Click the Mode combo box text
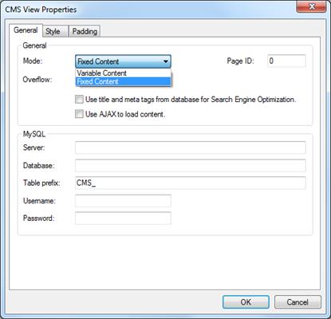This screenshot has height=319, width=331. [98, 61]
